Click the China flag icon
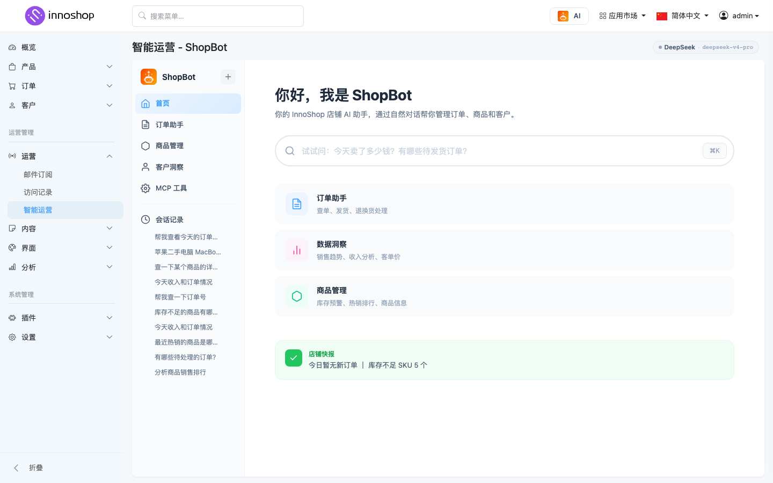773x483 pixels. click(662, 16)
